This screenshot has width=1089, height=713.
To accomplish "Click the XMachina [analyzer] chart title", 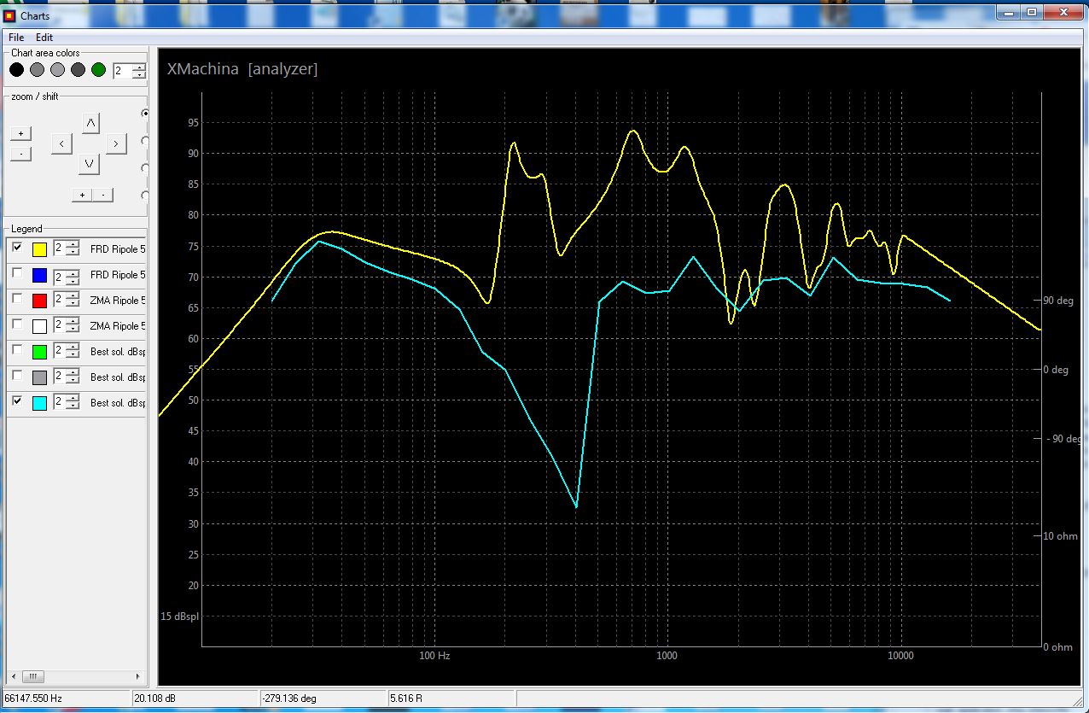I will click(x=242, y=69).
